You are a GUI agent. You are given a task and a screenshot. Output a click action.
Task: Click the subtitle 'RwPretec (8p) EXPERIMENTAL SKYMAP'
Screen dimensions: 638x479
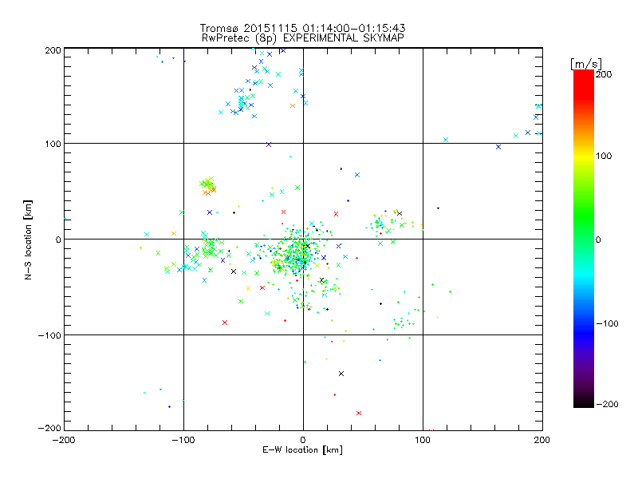coord(303,38)
